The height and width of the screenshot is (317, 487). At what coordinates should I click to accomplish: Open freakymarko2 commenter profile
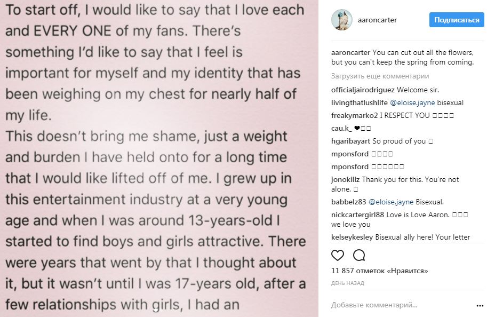click(354, 115)
